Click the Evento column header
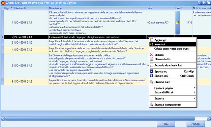Screen dimensions: 212x128 (x=184, y=8)
